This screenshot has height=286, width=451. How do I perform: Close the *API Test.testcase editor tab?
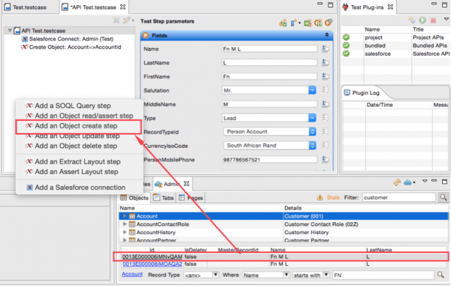tap(123, 7)
